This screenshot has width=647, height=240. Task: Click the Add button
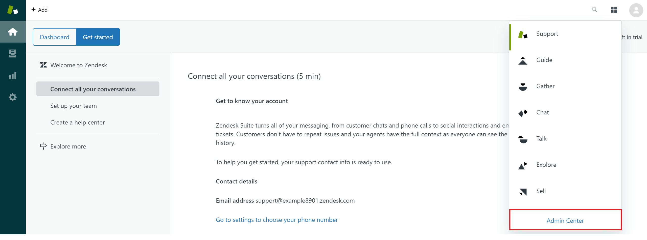point(39,10)
